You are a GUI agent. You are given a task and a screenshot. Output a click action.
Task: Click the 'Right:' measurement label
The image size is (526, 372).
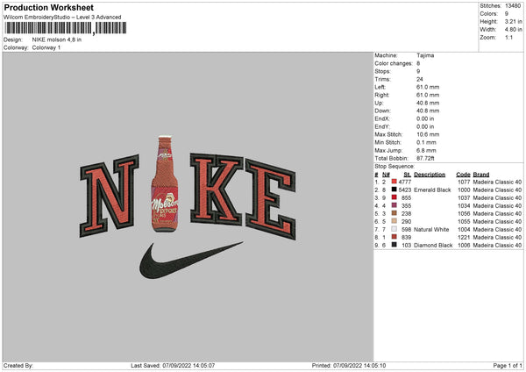click(381, 95)
